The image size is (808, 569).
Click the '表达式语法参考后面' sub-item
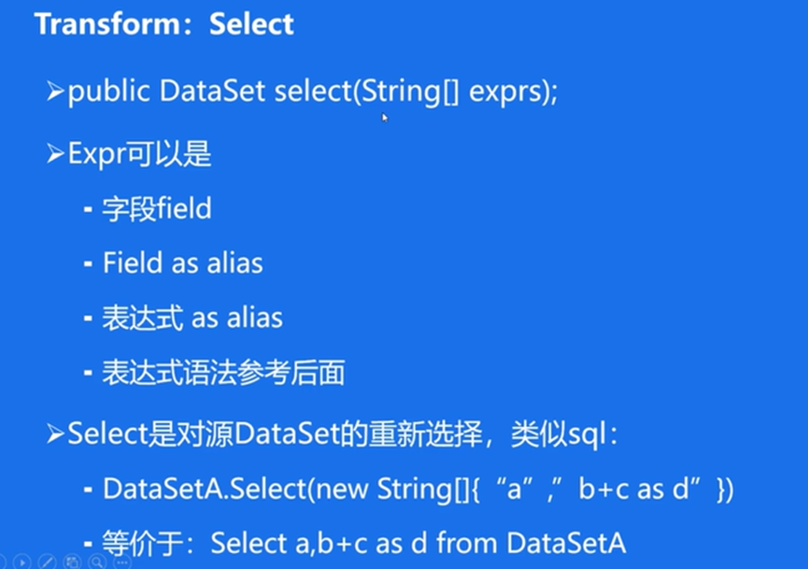[224, 374]
